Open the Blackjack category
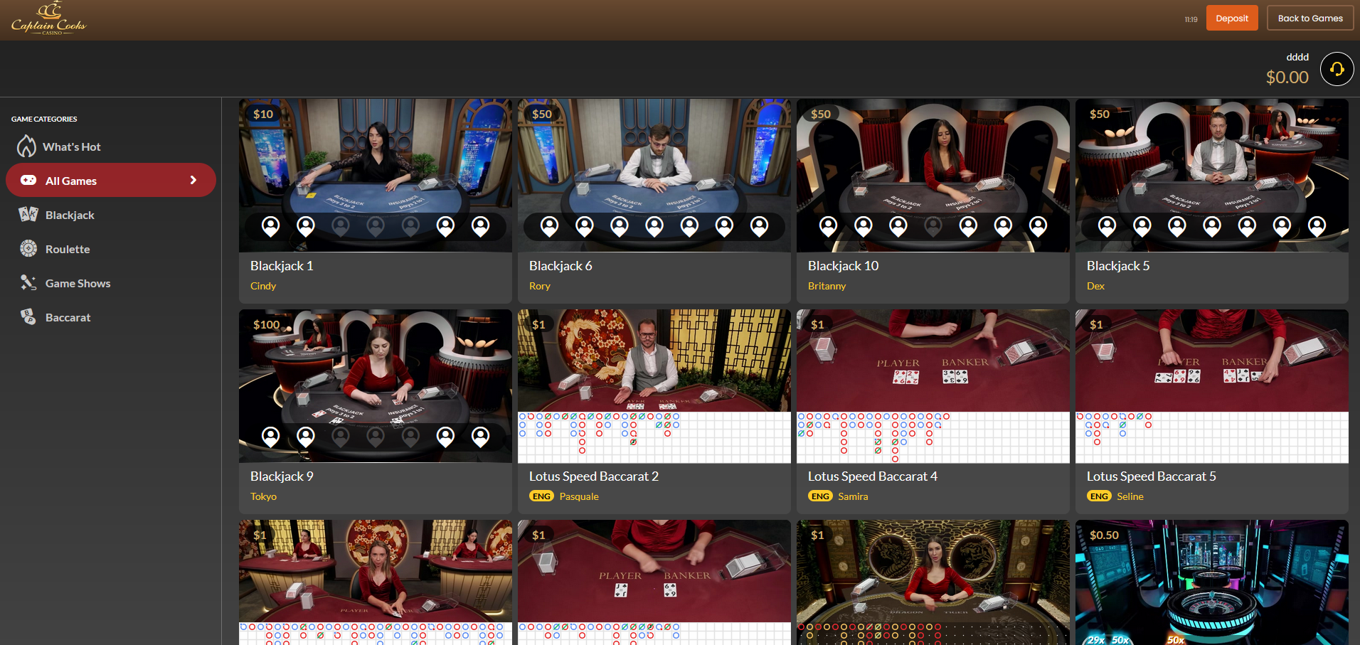 click(x=111, y=215)
